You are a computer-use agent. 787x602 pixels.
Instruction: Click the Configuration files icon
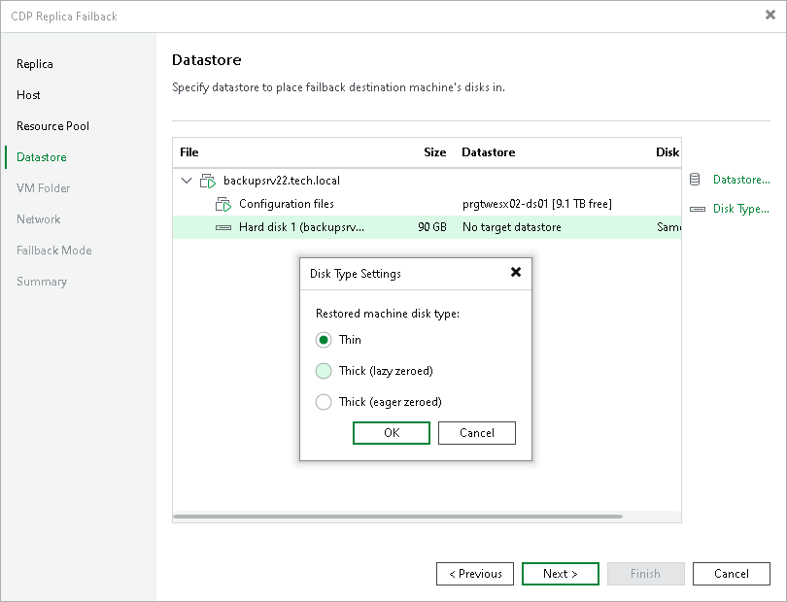[224, 202]
